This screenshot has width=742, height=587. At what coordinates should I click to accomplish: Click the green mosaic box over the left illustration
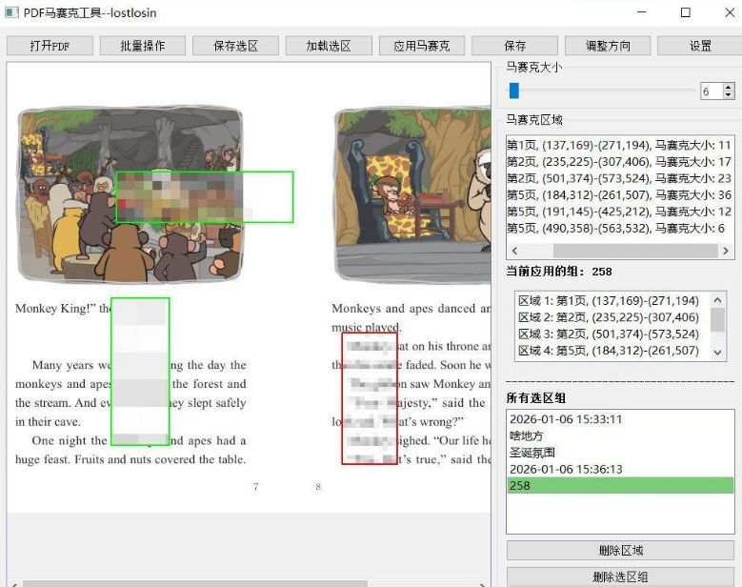205,197
